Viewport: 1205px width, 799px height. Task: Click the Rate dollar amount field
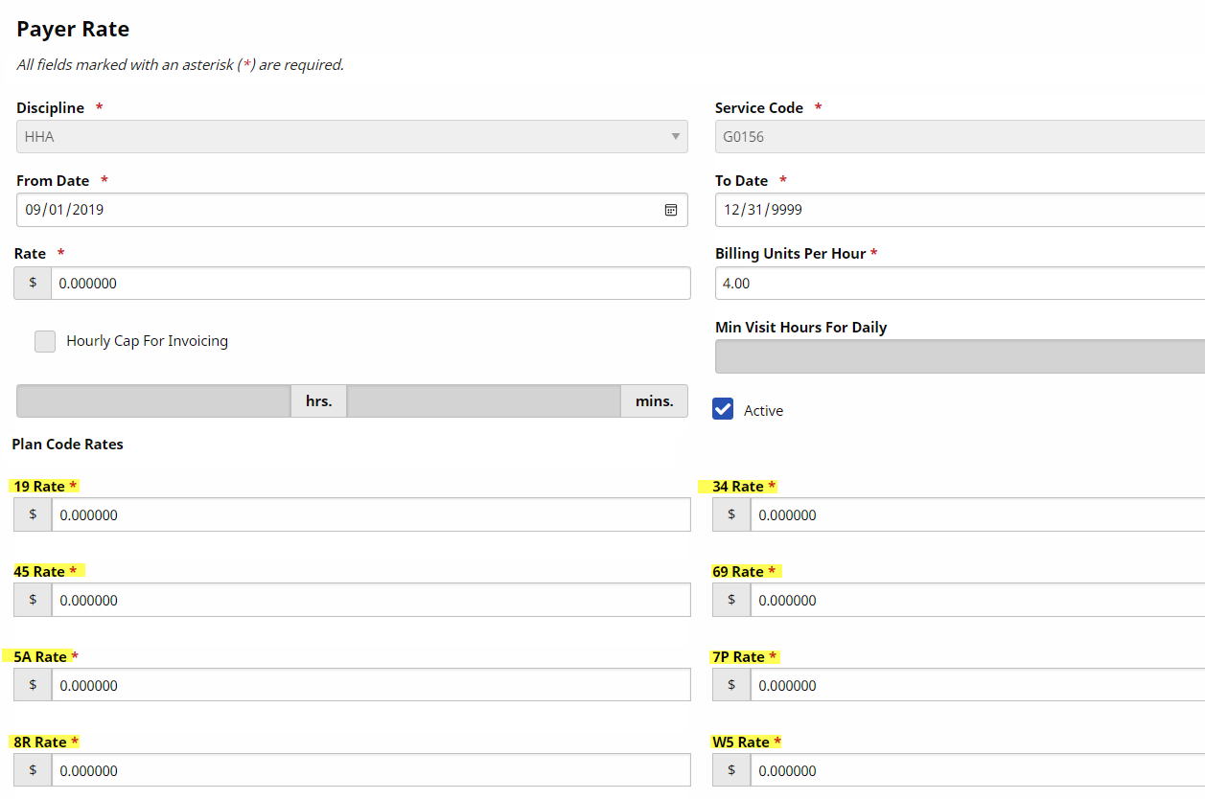(370, 284)
